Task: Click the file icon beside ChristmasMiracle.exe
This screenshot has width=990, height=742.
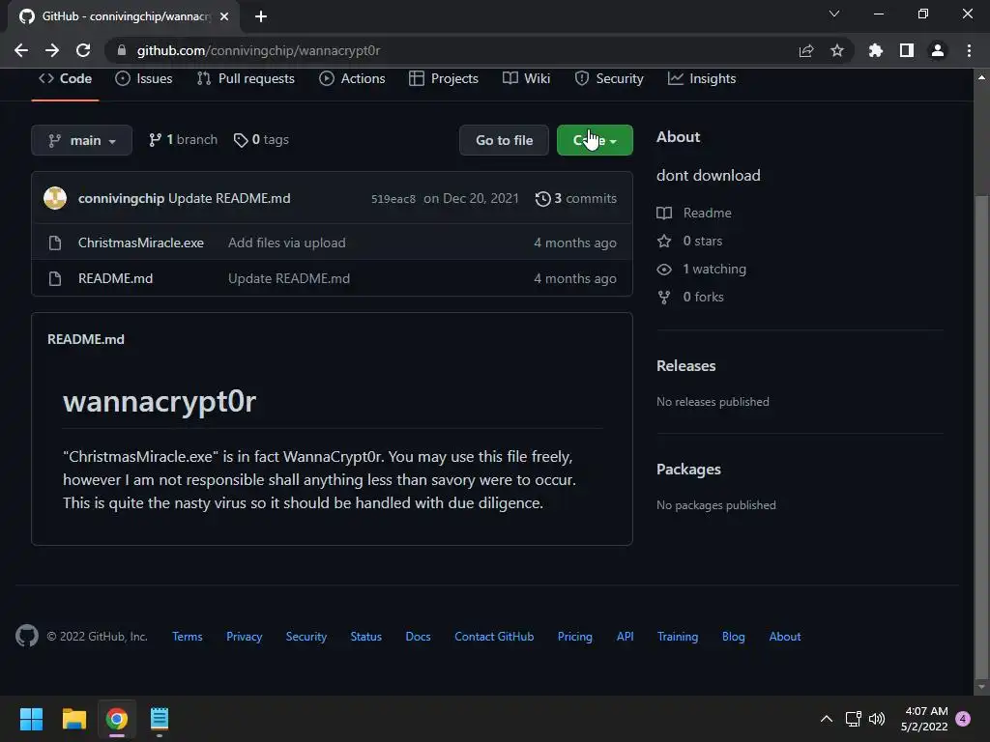Action: [55, 243]
